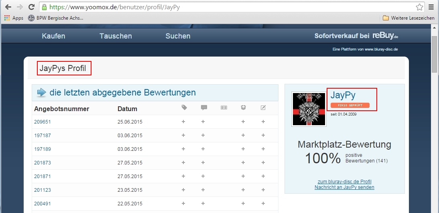Reload the page with refresh icon
The height and width of the screenshot is (213, 439).
pyautogui.click(x=31, y=7)
